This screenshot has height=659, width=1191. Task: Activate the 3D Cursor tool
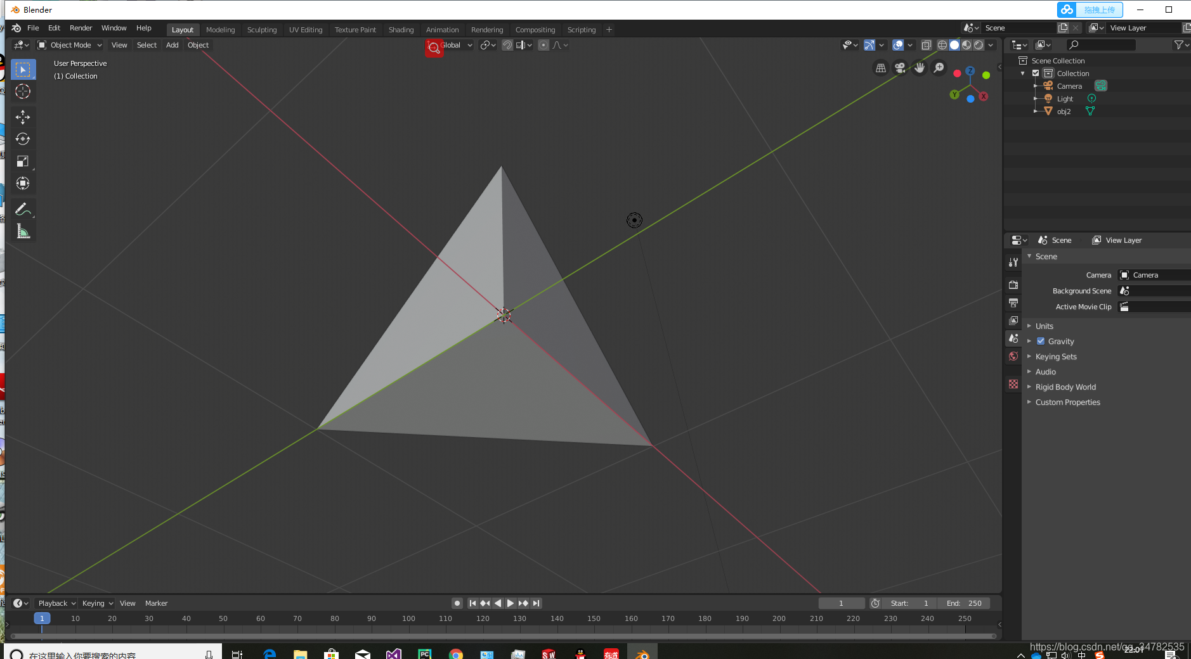pos(23,91)
